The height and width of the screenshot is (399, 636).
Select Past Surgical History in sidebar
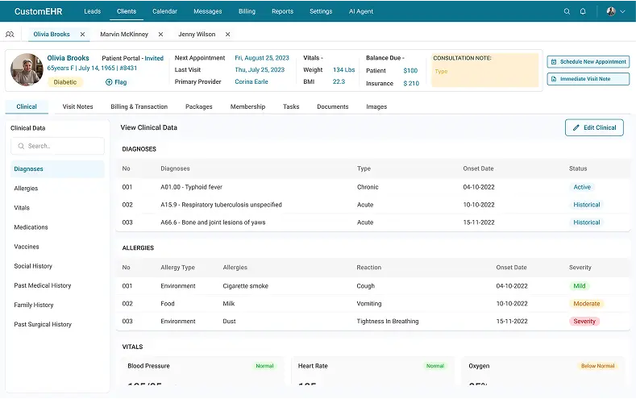click(43, 324)
